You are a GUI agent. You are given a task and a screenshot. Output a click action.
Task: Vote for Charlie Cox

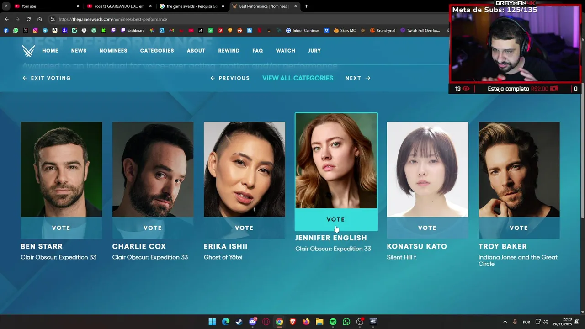[x=153, y=228]
